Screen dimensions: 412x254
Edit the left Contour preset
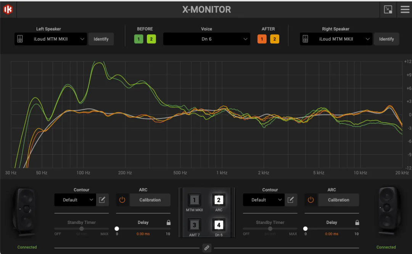click(102, 200)
